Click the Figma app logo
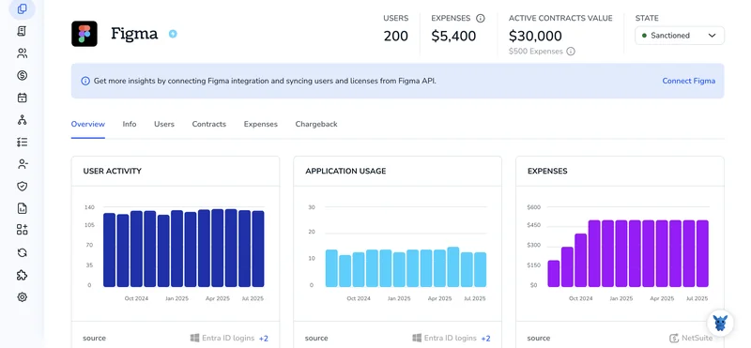This screenshot has height=348, width=751. pyautogui.click(x=84, y=34)
